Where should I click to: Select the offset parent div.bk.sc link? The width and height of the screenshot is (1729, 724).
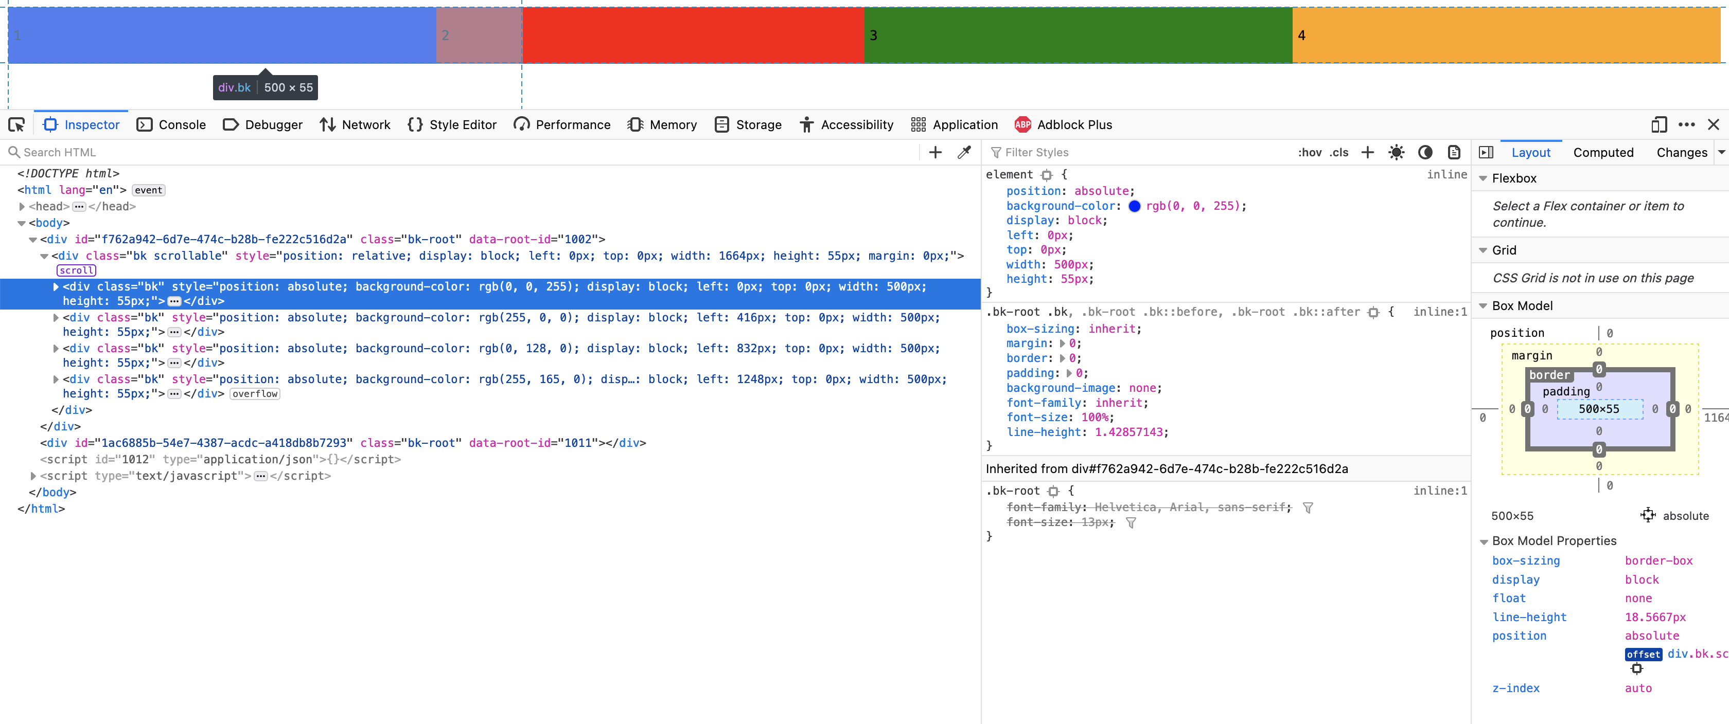(1698, 654)
